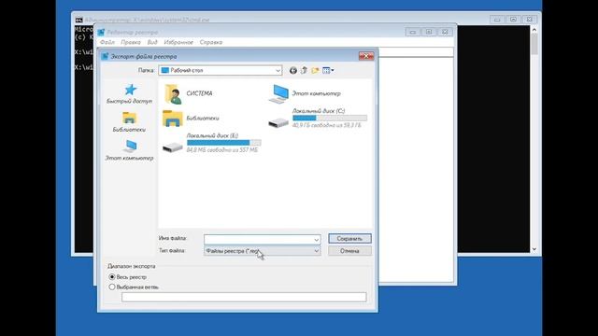Open Локальный диск (C:) drive icon
This screenshot has width=598, height=336.
pyautogui.click(x=278, y=122)
